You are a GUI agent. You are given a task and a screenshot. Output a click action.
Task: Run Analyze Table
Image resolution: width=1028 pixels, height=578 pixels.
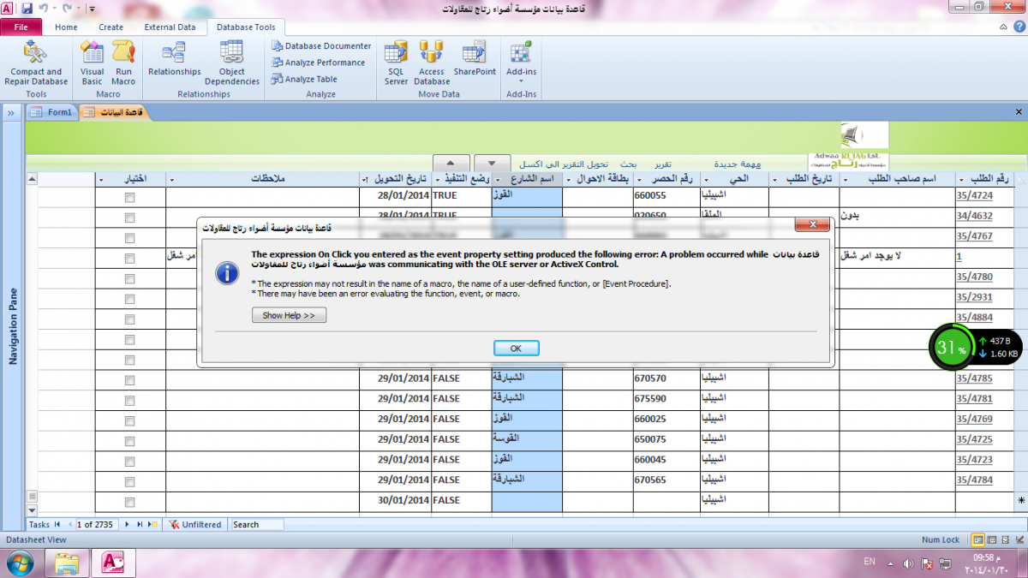[305, 79]
